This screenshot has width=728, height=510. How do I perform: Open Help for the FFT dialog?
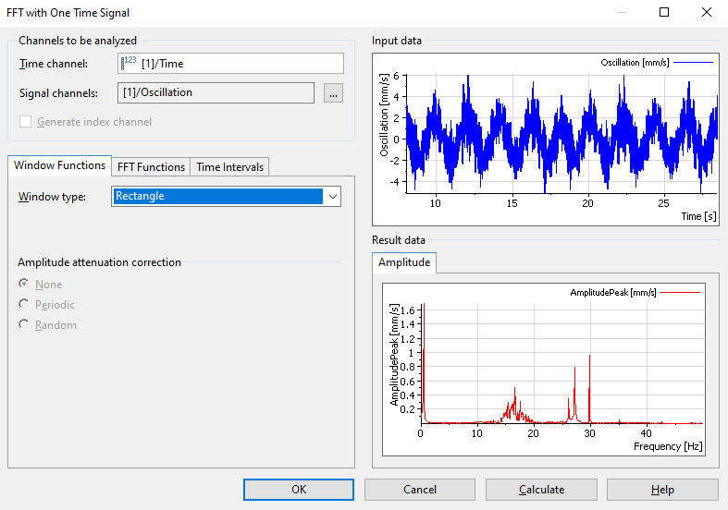tap(662, 490)
